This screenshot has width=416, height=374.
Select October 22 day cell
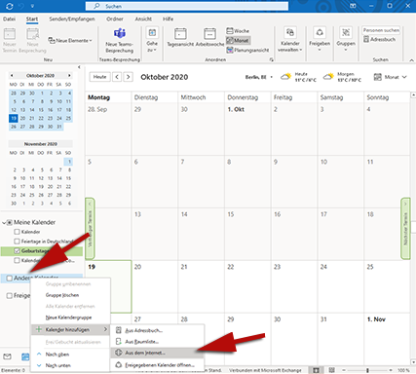(247, 286)
